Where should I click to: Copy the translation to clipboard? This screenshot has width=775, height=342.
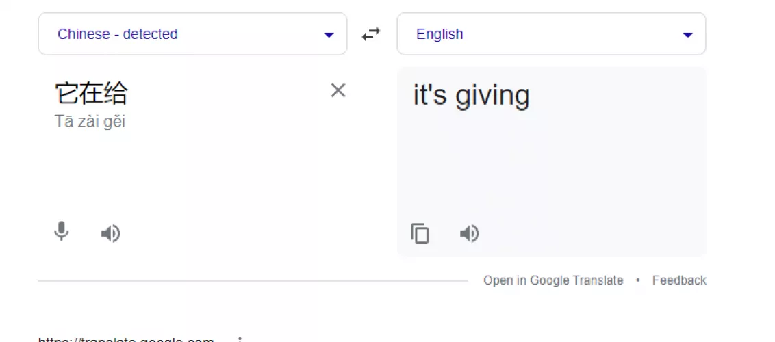pos(420,234)
